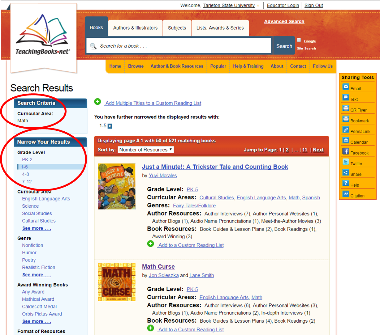The image size is (380, 335).
Task: Click the Bookmark sharing icon
Action: click(x=346, y=119)
